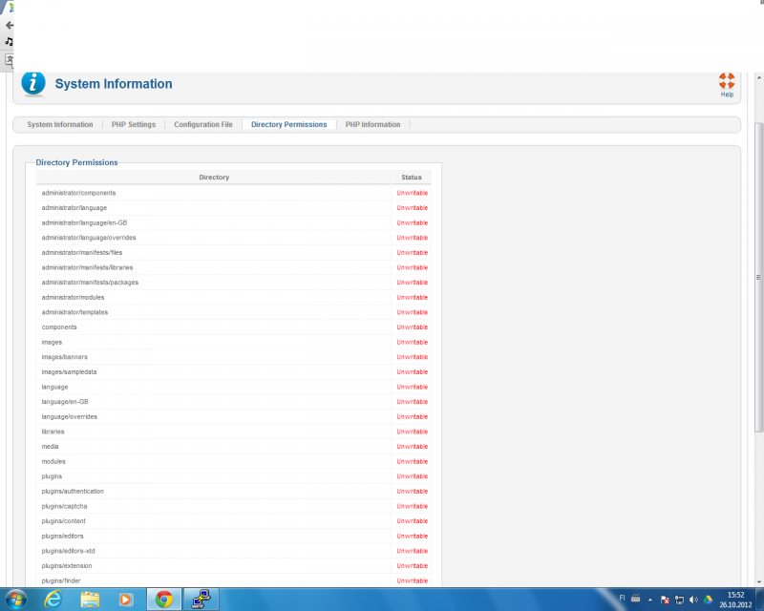Open the Windows Start menu
The height and width of the screenshot is (611, 764).
pyautogui.click(x=17, y=599)
